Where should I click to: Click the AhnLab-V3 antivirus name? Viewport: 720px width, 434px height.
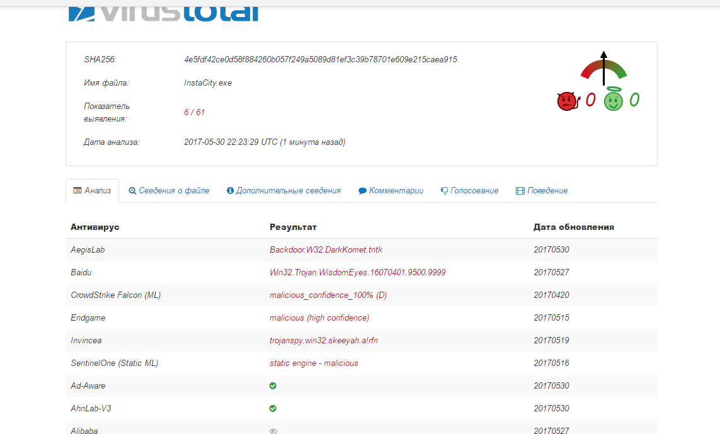pyautogui.click(x=91, y=408)
